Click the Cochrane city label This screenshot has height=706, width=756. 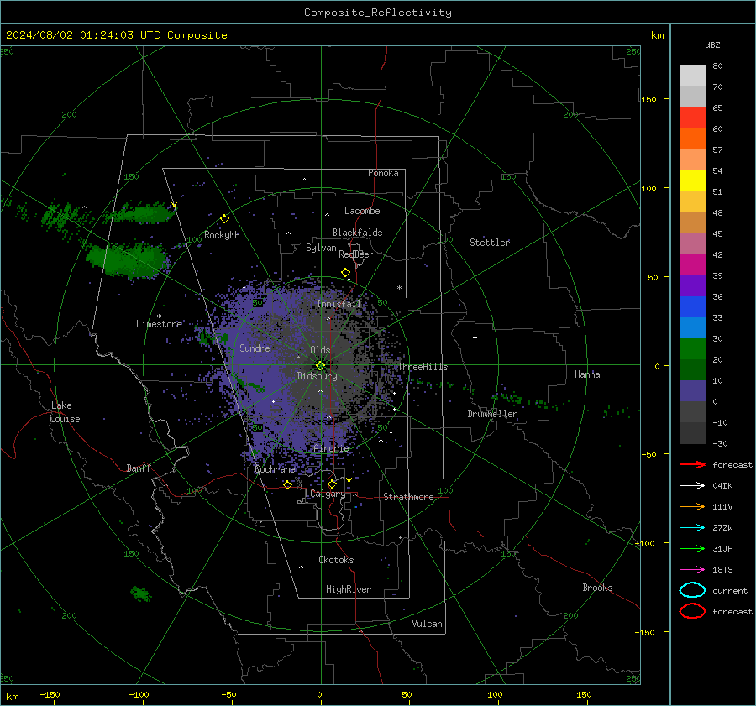[275, 469]
